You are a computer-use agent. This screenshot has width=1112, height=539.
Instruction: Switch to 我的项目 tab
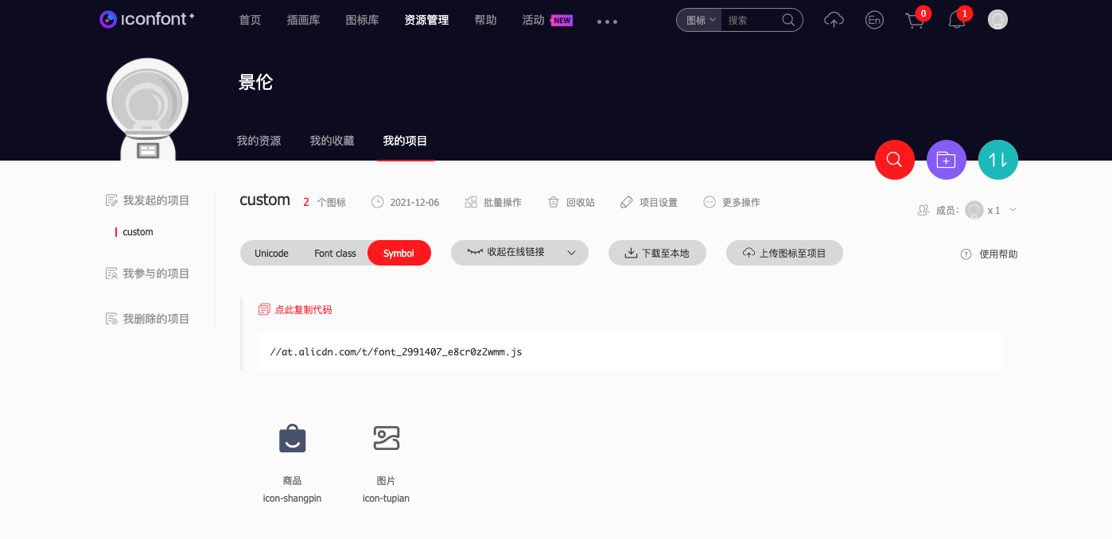pos(405,141)
